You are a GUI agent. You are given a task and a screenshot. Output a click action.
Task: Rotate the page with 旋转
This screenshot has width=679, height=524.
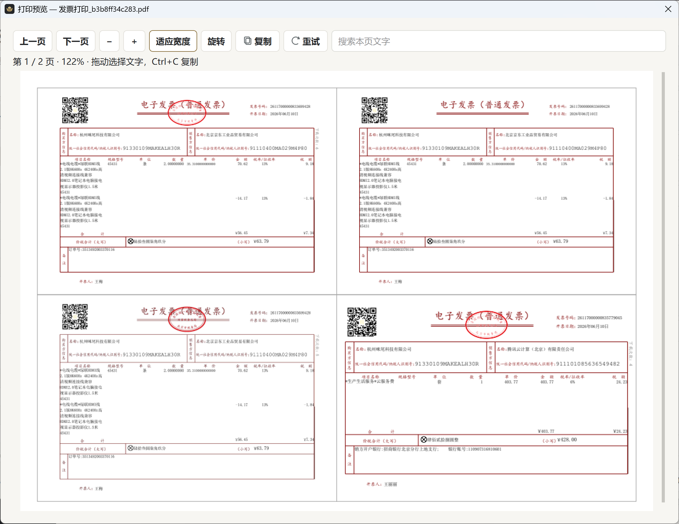coord(216,41)
